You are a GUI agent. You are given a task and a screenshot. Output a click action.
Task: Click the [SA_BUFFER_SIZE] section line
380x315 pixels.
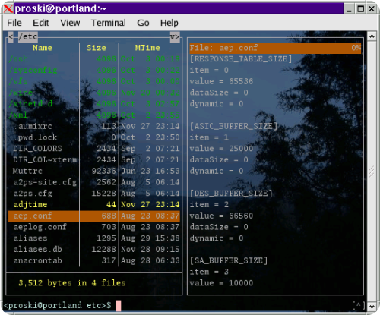(x=229, y=260)
